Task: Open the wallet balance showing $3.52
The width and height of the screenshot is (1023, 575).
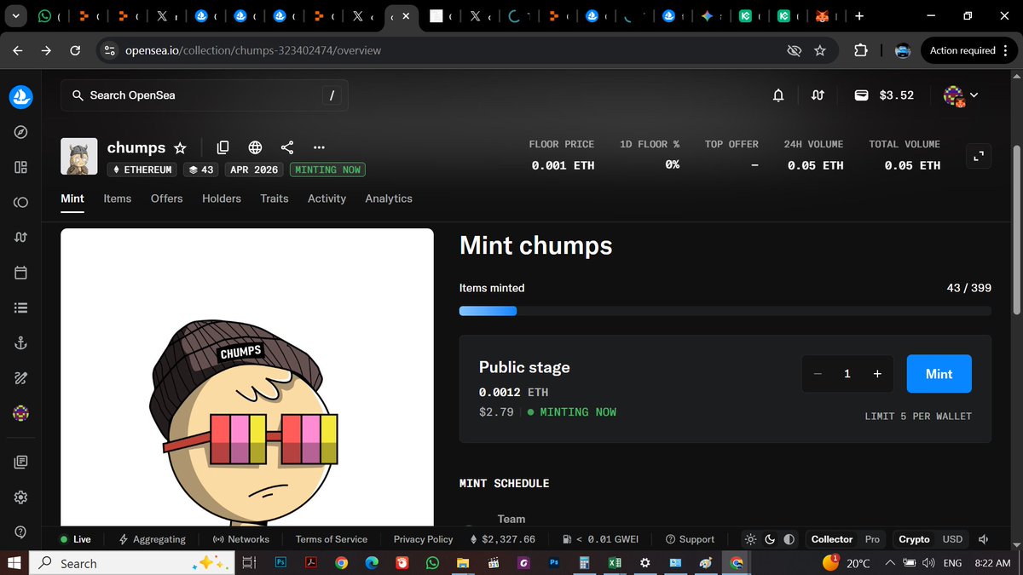Action: click(x=884, y=95)
